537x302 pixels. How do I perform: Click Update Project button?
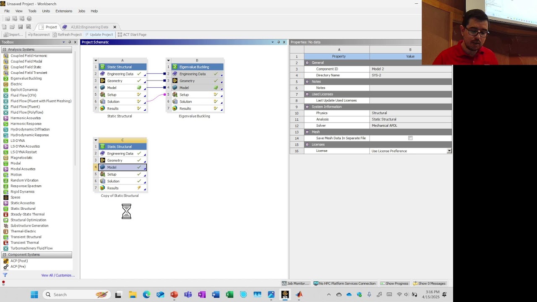99,34
